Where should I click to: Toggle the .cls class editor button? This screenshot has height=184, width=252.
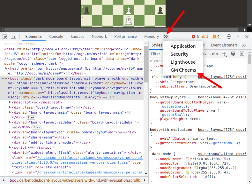[214, 54]
